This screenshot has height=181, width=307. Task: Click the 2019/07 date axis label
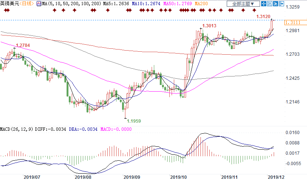(x=32, y=177)
